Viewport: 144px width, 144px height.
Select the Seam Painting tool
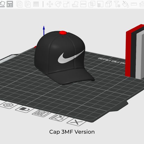tap(109, 4)
